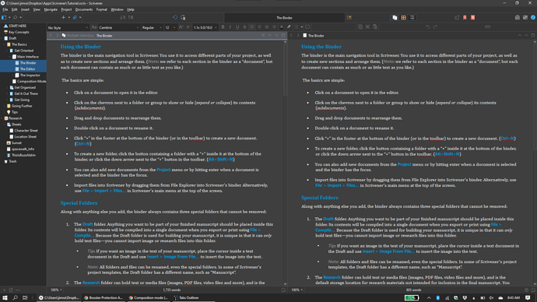Click the Copy icon in format bar
This screenshot has width=537, height=302.
pos(360,27)
